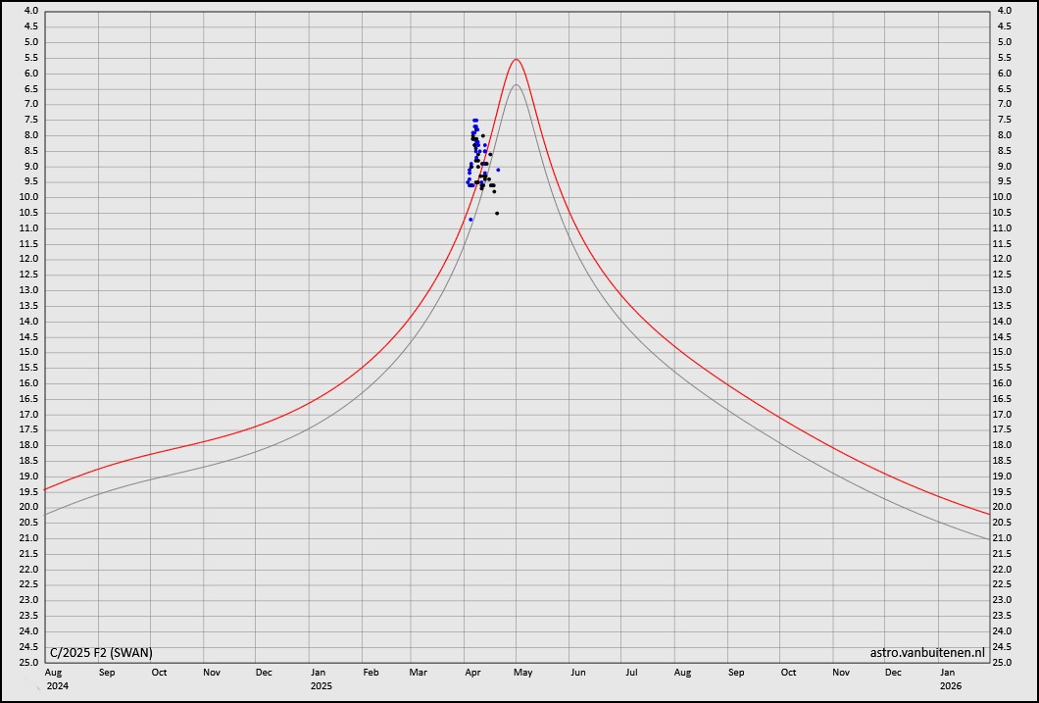Screen dimensions: 1039x703
Task: Click the May label on the time axis
Action: coord(523,673)
